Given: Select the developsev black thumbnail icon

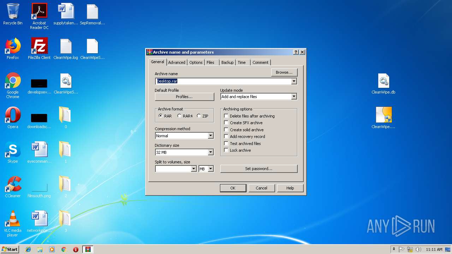Looking at the screenshot, I should (39, 85).
